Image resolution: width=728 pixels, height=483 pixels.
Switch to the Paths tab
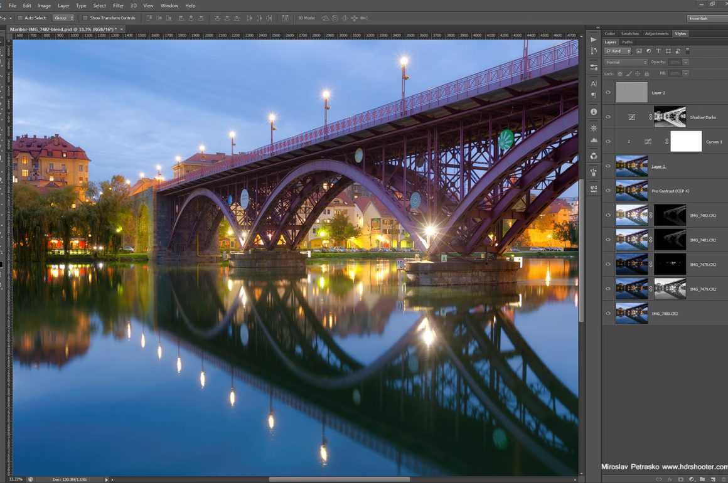[x=627, y=42]
